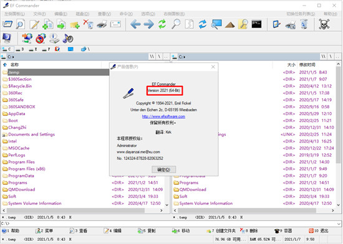343x244 pixels.
Task: Open the efsoftware.com link
Action: point(163,116)
